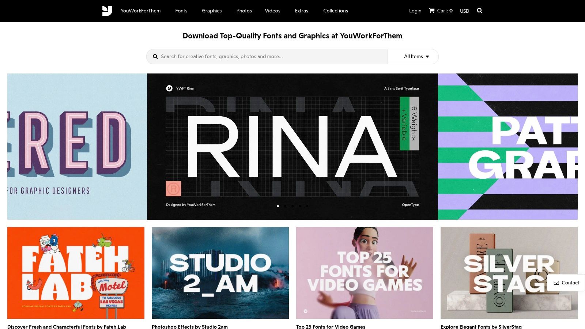This screenshot has width=585, height=329.
Task: Open the Fateh Lab orange thumbnail
Action: coord(76,273)
